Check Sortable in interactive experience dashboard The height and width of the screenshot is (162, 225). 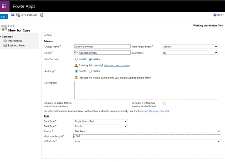coord(164,104)
